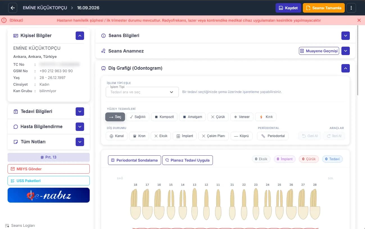
Task: Activate the Periodontal tool
Action: pyautogui.click(x=273, y=136)
